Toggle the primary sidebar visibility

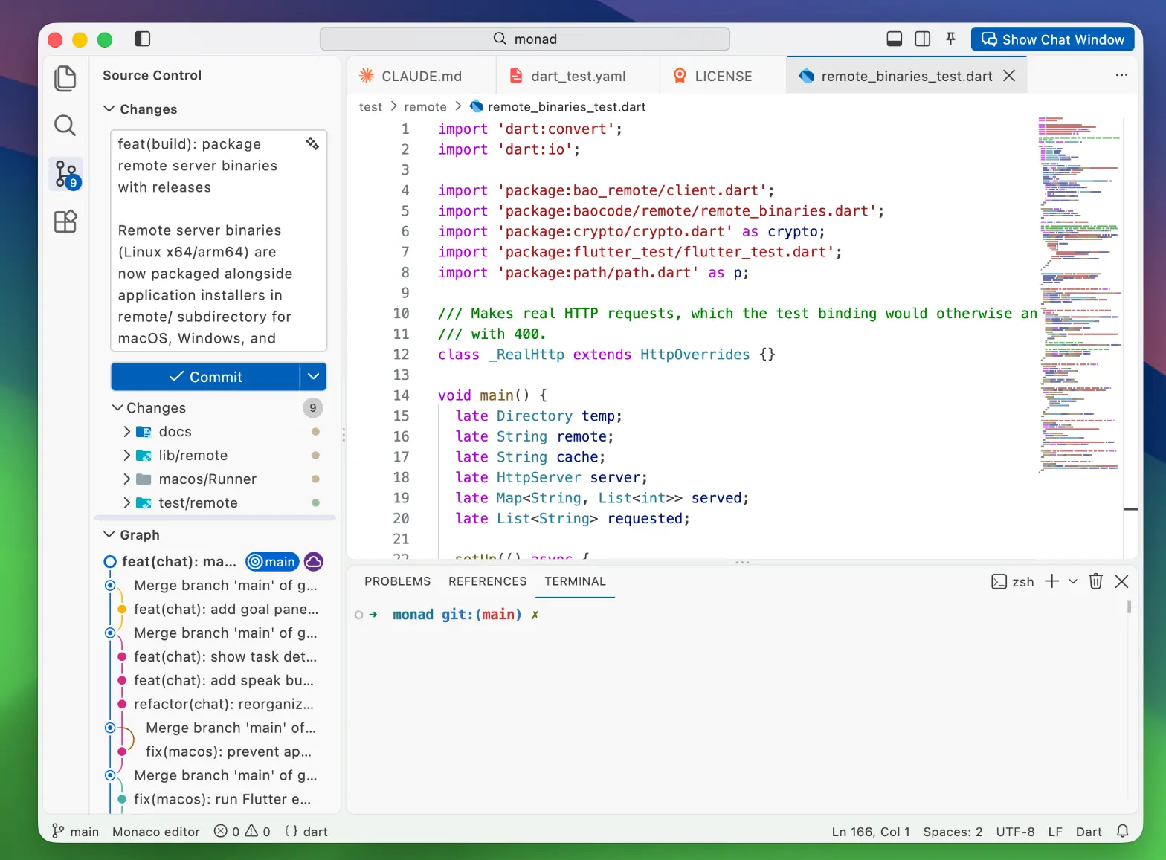click(142, 39)
